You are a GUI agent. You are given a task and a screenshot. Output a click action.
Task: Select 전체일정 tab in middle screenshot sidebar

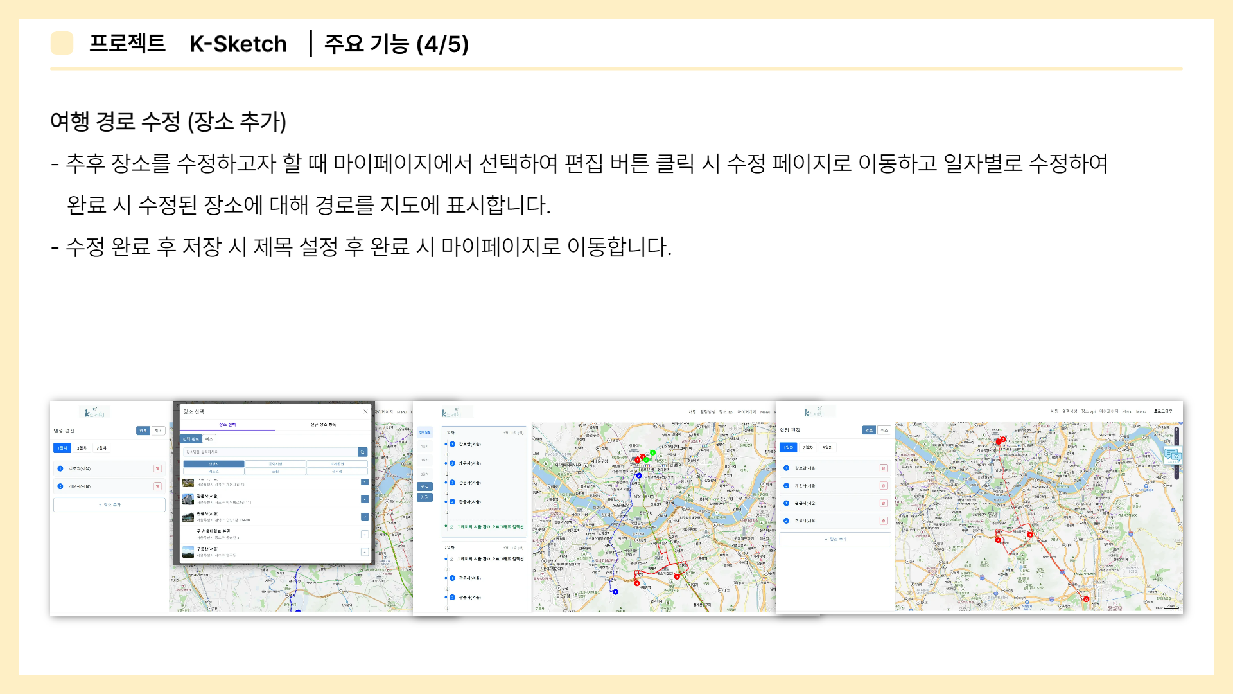coord(424,432)
